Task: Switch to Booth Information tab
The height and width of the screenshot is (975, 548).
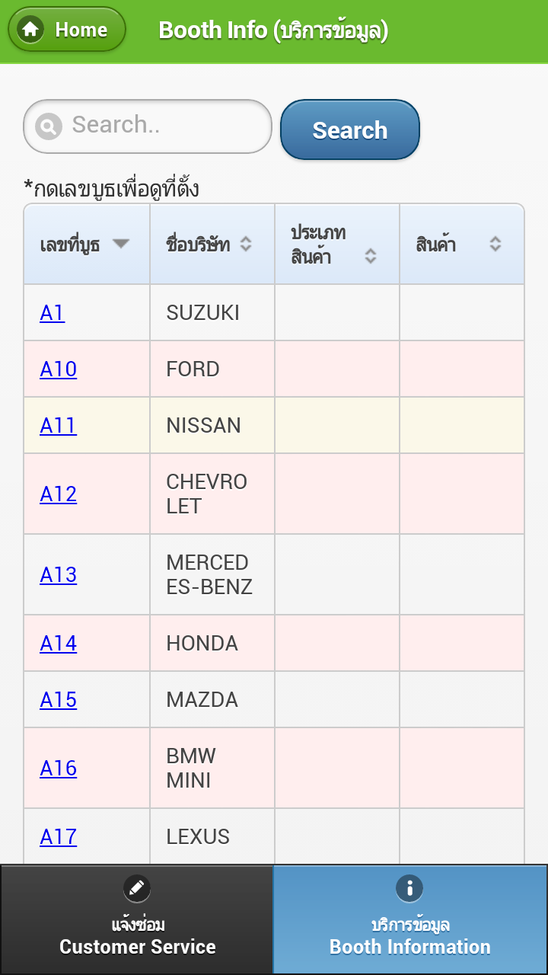Action: tap(410, 919)
